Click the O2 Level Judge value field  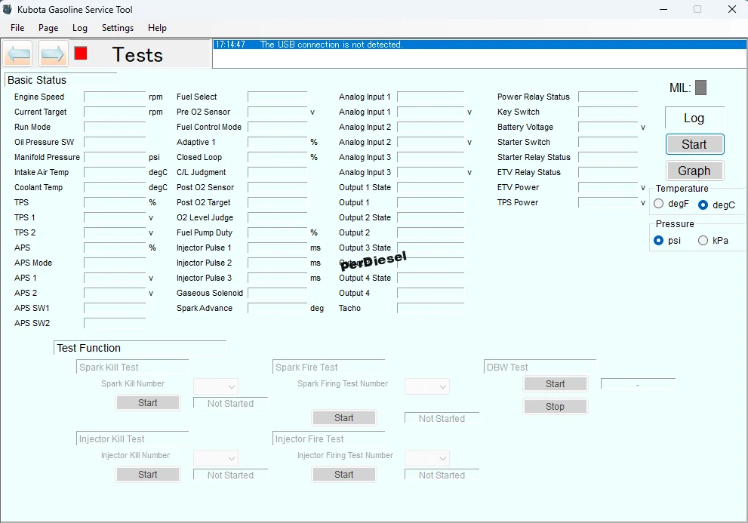click(277, 217)
